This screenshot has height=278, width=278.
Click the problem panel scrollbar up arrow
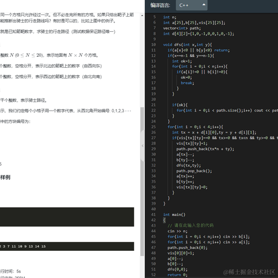[x=142, y=16]
